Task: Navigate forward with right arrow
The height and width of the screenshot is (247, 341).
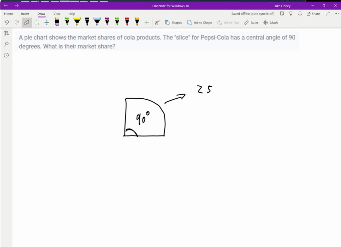Action: point(17,6)
